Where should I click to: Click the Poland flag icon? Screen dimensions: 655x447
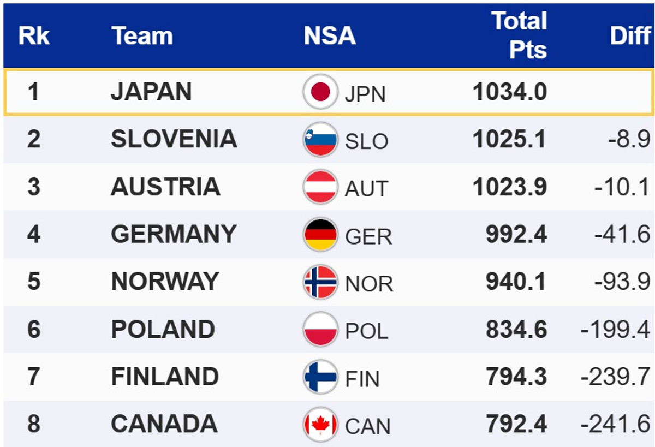(320, 330)
